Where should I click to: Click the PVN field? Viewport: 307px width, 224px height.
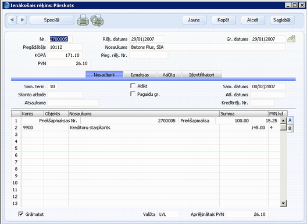coord(69,63)
